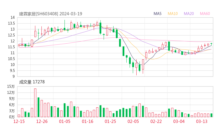216x128 pixels.
Task: Click the 12.5 price axis label
Action: [x=11, y=35]
